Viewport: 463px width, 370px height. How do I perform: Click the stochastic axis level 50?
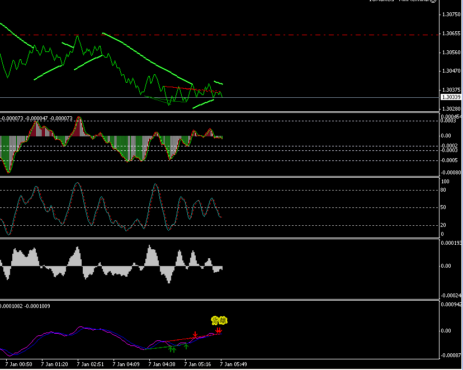click(x=443, y=207)
